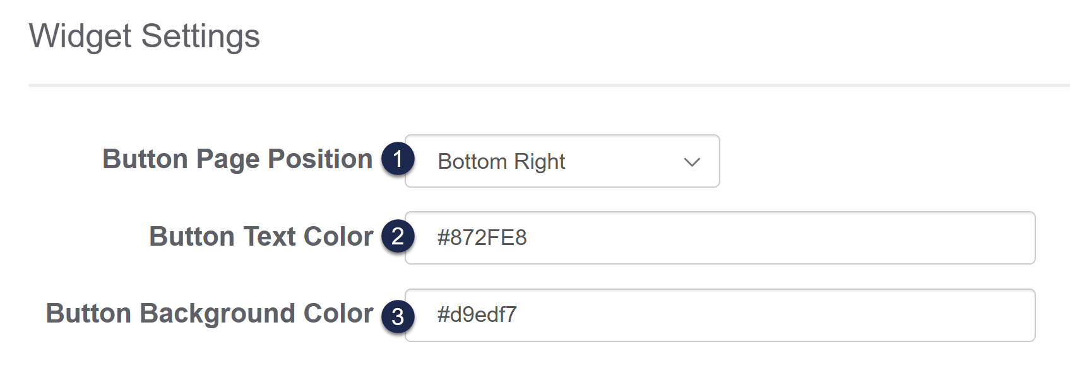Click the divider line below the heading
The height and width of the screenshot is (366, 1070).
(548, 85)
